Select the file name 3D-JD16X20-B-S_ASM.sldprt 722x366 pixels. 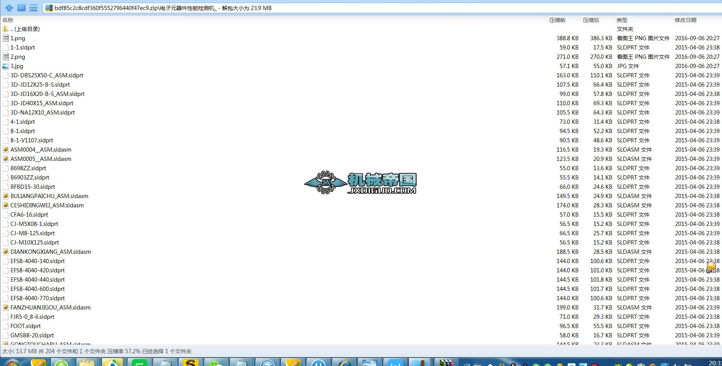coord(47,94)
